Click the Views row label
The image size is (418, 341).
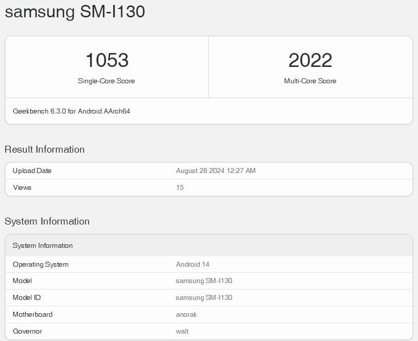pyautogui.click(x=22, y=187)
